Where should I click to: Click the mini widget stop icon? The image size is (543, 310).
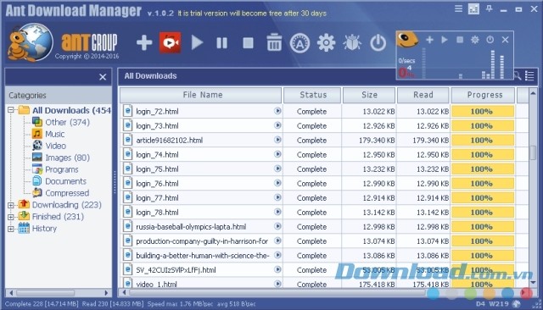coord(460,40)
